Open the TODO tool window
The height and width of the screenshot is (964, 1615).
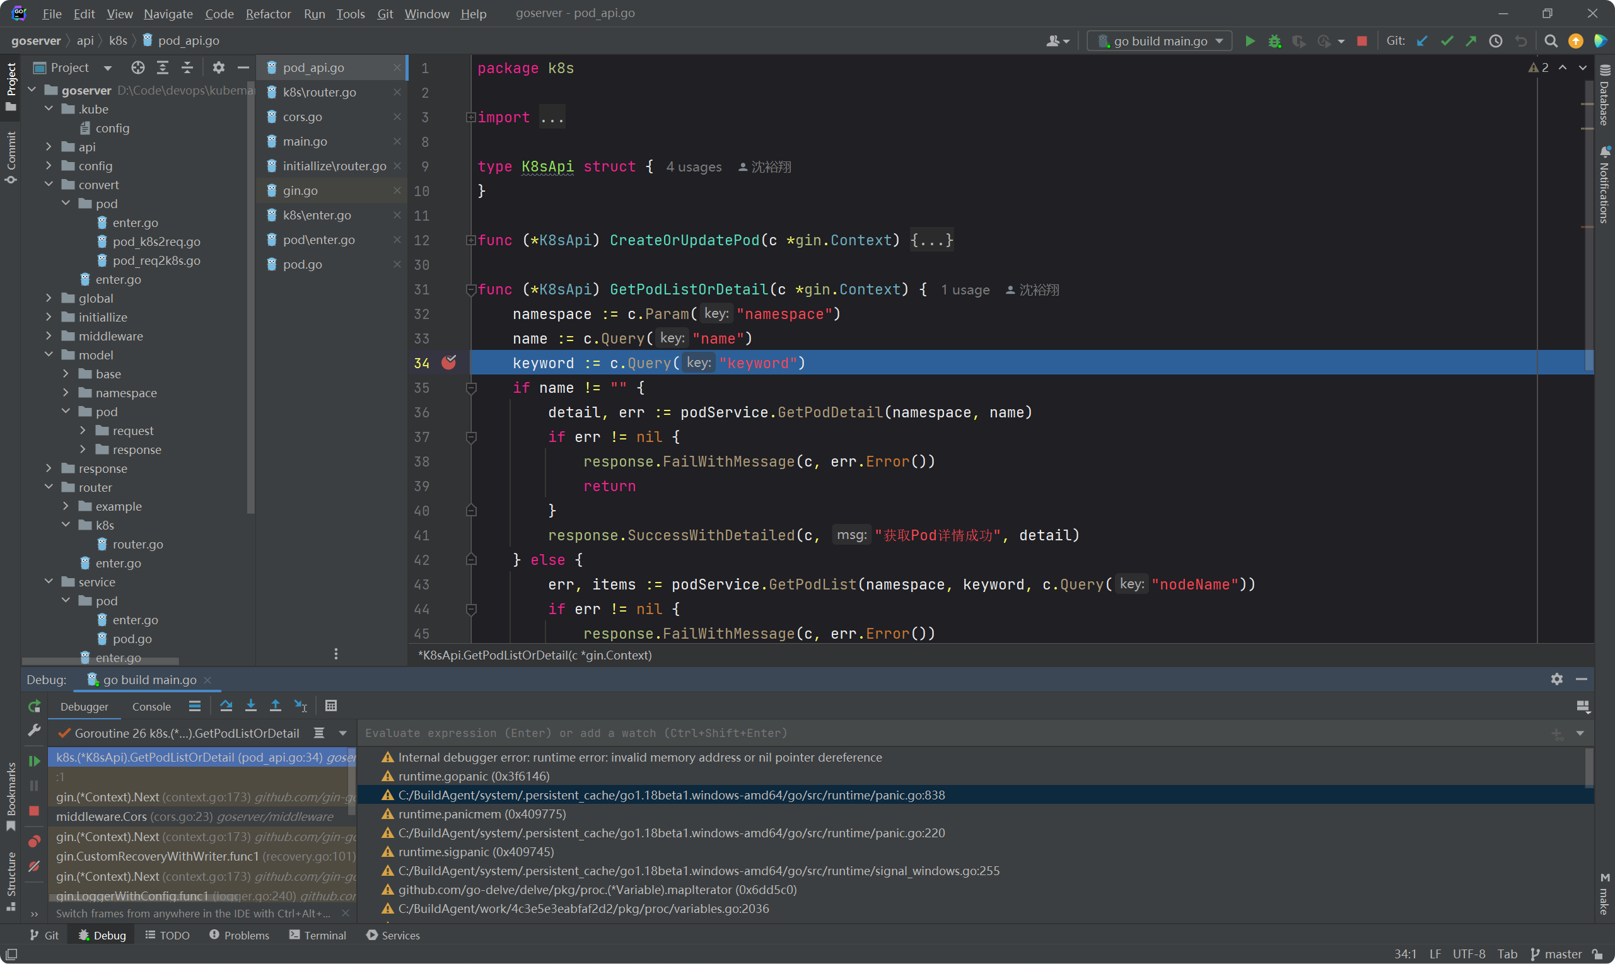[x=168, y=935]
